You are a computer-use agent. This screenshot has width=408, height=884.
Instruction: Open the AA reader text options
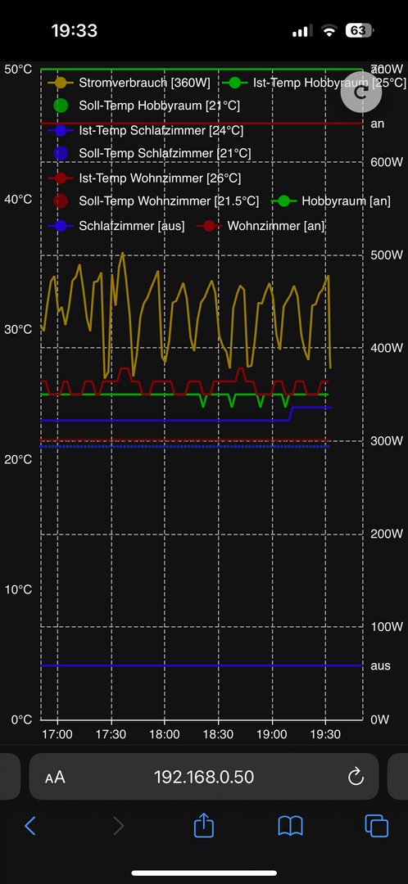click(x=56, y=778)
